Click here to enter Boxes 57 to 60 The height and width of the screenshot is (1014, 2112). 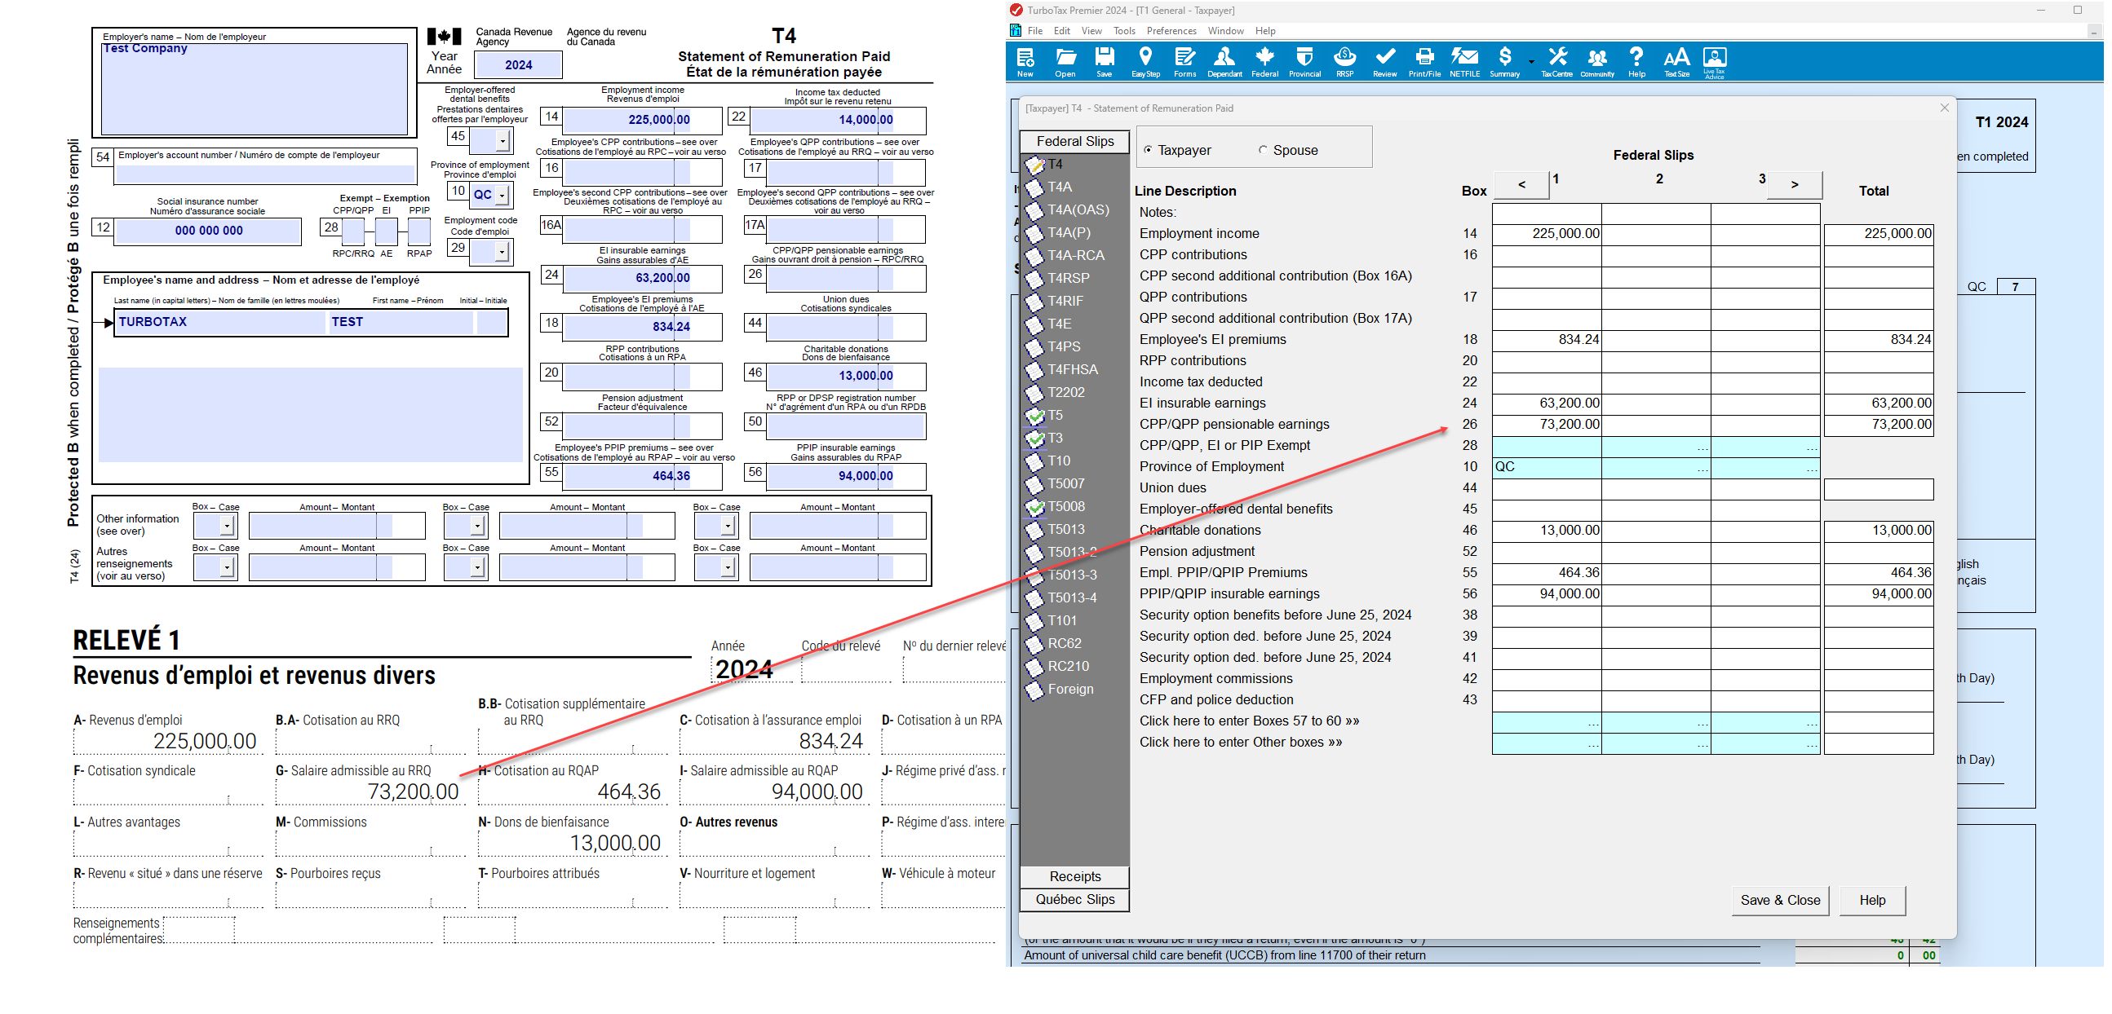click(1249, 721)
